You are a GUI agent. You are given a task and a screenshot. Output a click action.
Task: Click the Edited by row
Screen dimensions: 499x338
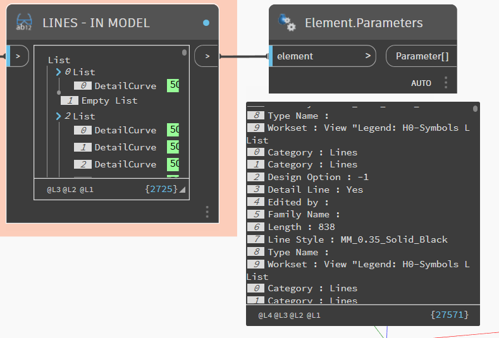[x=288, y=202]
